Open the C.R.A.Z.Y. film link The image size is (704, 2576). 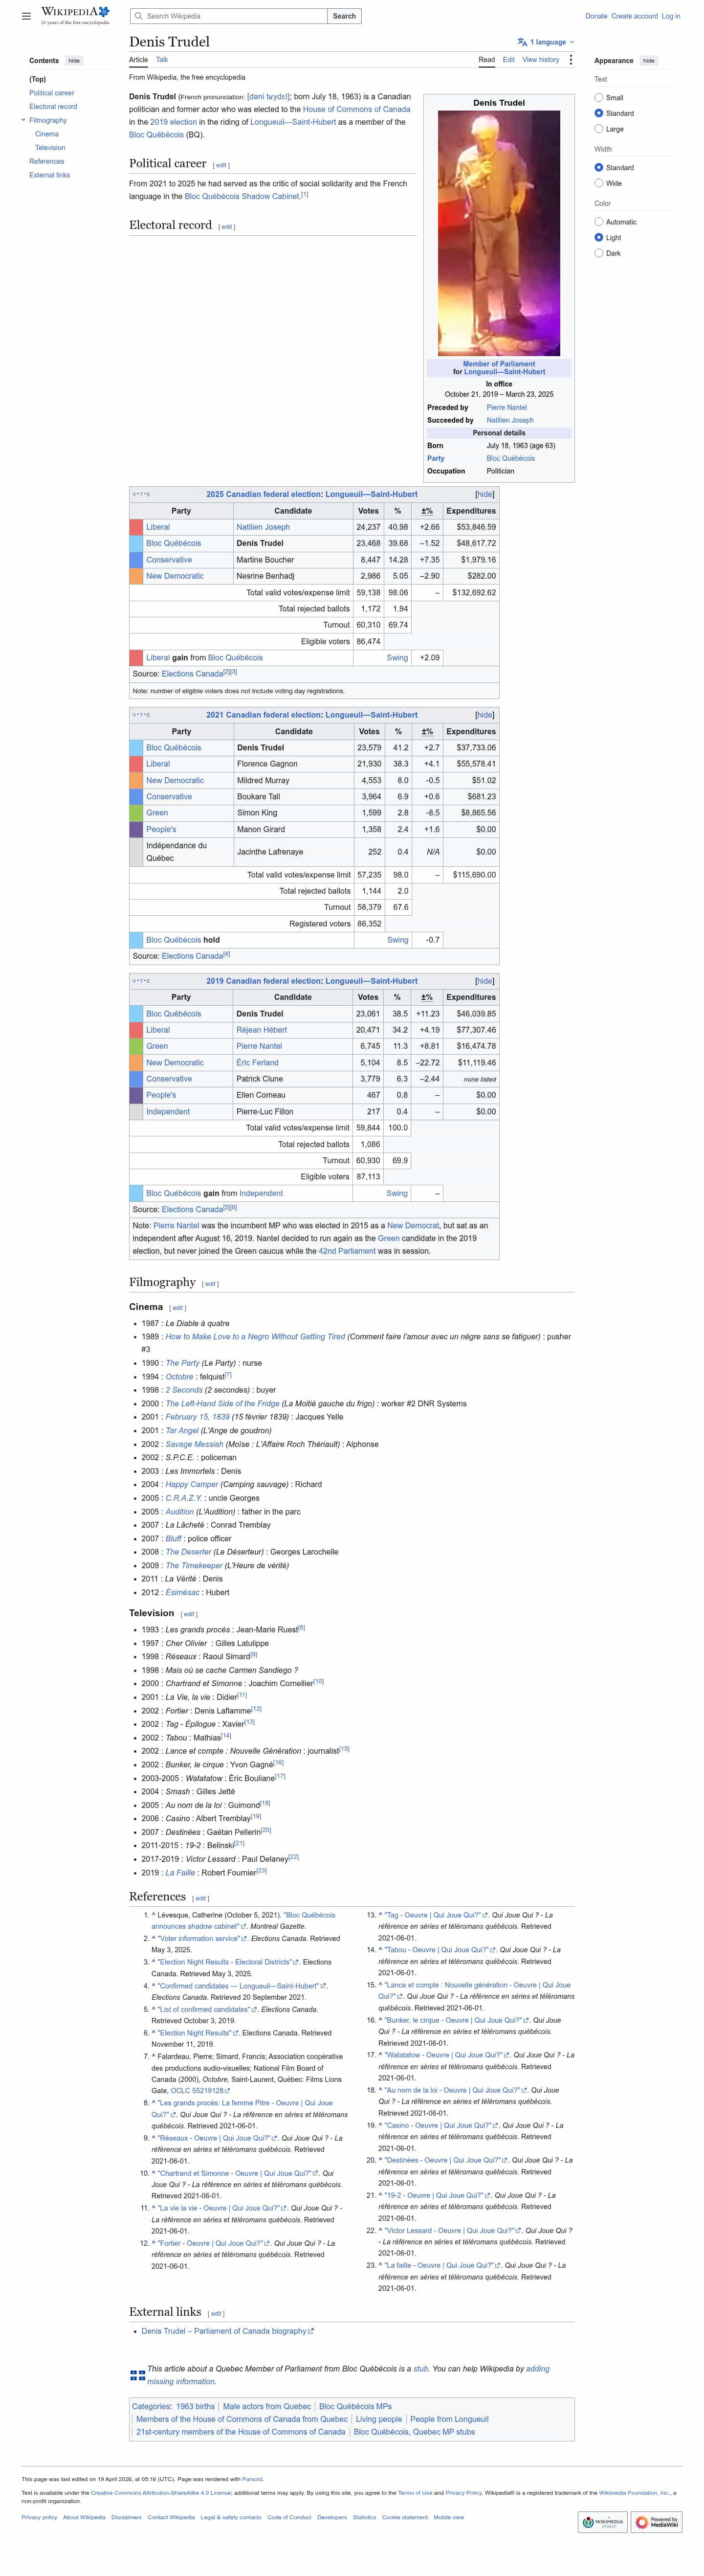[184, 1498]
